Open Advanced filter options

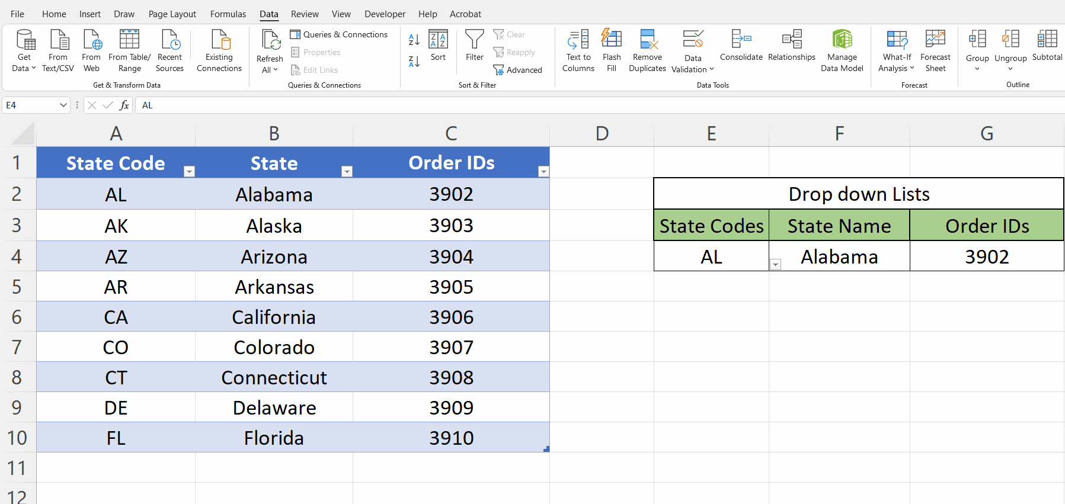518,70
